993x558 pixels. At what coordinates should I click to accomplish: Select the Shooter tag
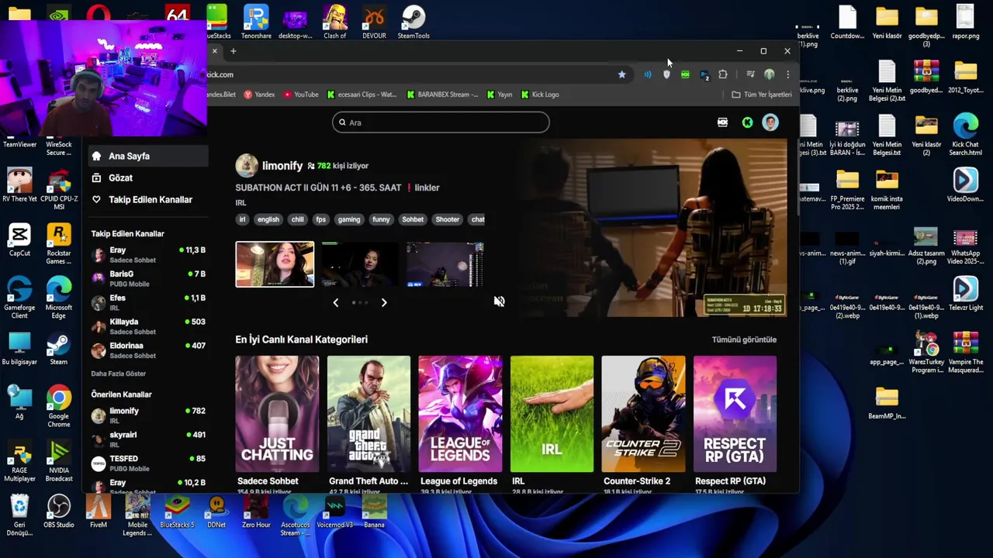tap(448, 219)
